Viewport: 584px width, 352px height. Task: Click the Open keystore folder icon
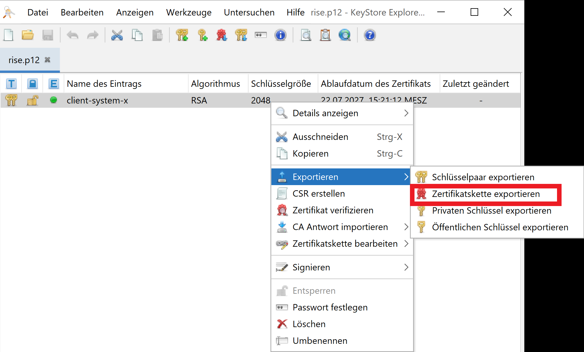[28, 35]
